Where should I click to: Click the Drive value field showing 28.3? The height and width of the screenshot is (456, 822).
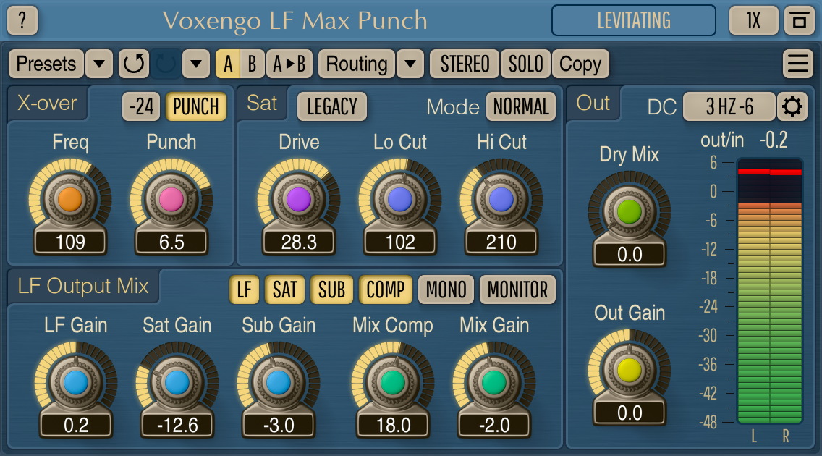[x=299, y=242]
